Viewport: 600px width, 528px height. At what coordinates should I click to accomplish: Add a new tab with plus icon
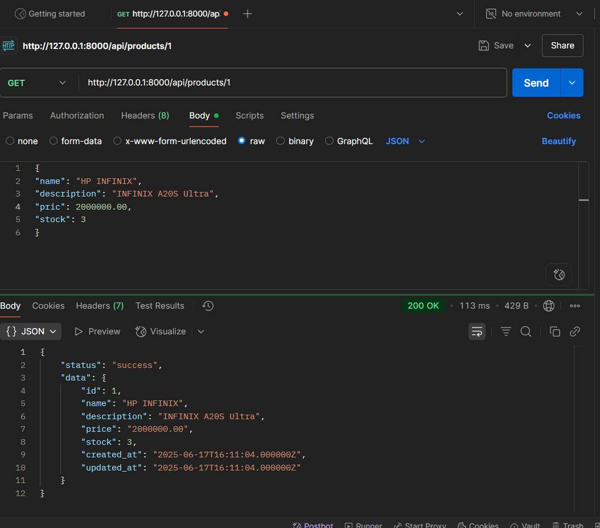click(x=248, y=14)
